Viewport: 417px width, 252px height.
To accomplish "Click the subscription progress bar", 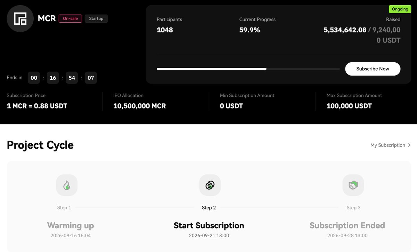I will [248, 69].
